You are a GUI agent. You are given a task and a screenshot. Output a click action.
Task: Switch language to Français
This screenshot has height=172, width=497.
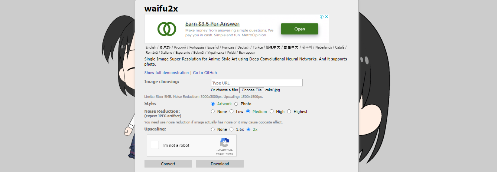(228, 47)
